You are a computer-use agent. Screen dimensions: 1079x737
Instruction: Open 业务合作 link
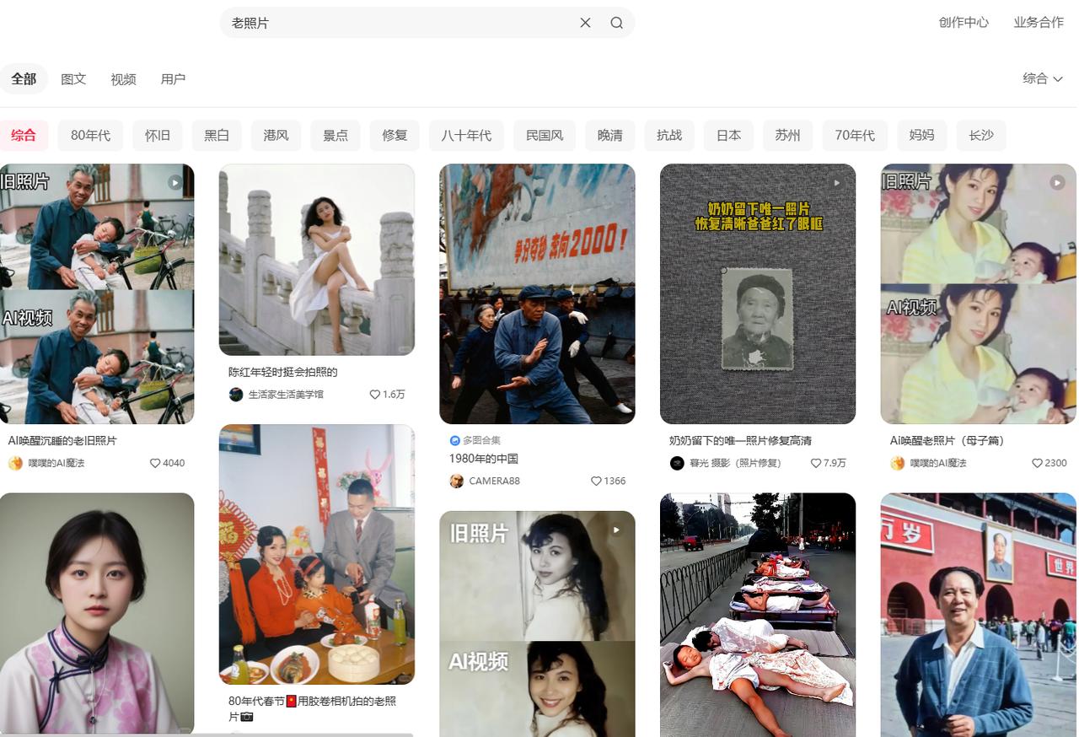(1039, 23)
